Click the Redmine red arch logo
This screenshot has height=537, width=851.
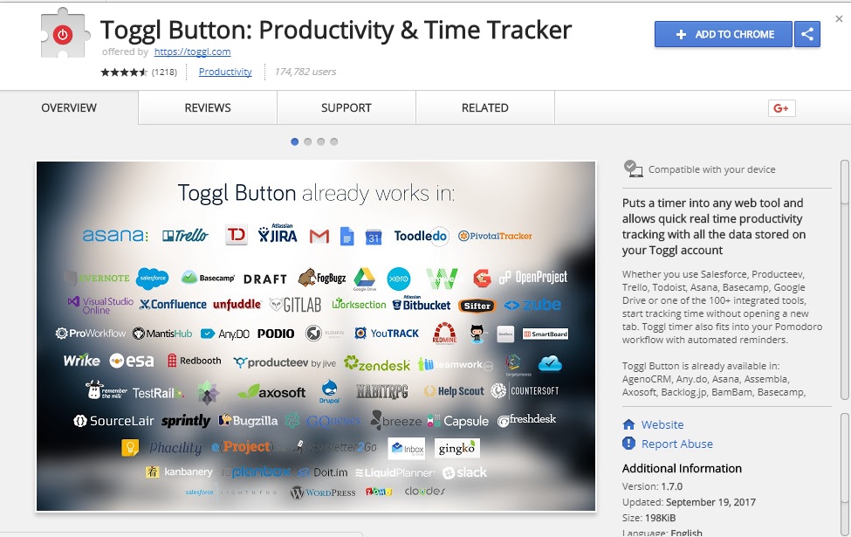(444, 334)
